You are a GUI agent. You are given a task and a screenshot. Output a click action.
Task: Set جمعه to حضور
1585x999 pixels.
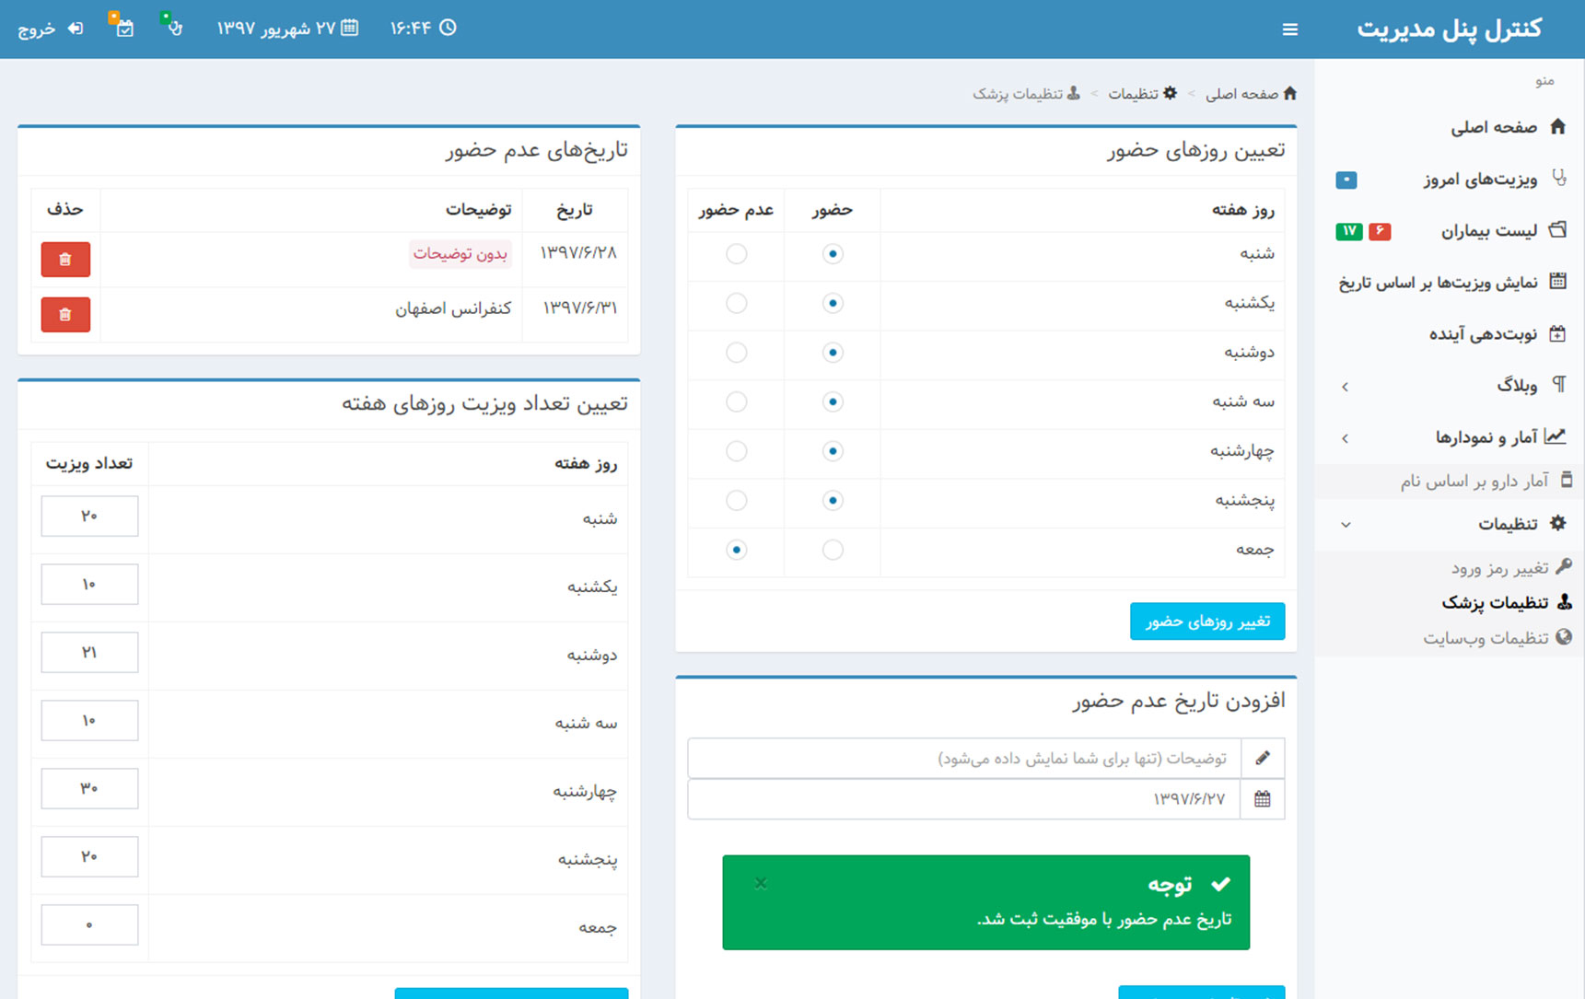point(833,550)
